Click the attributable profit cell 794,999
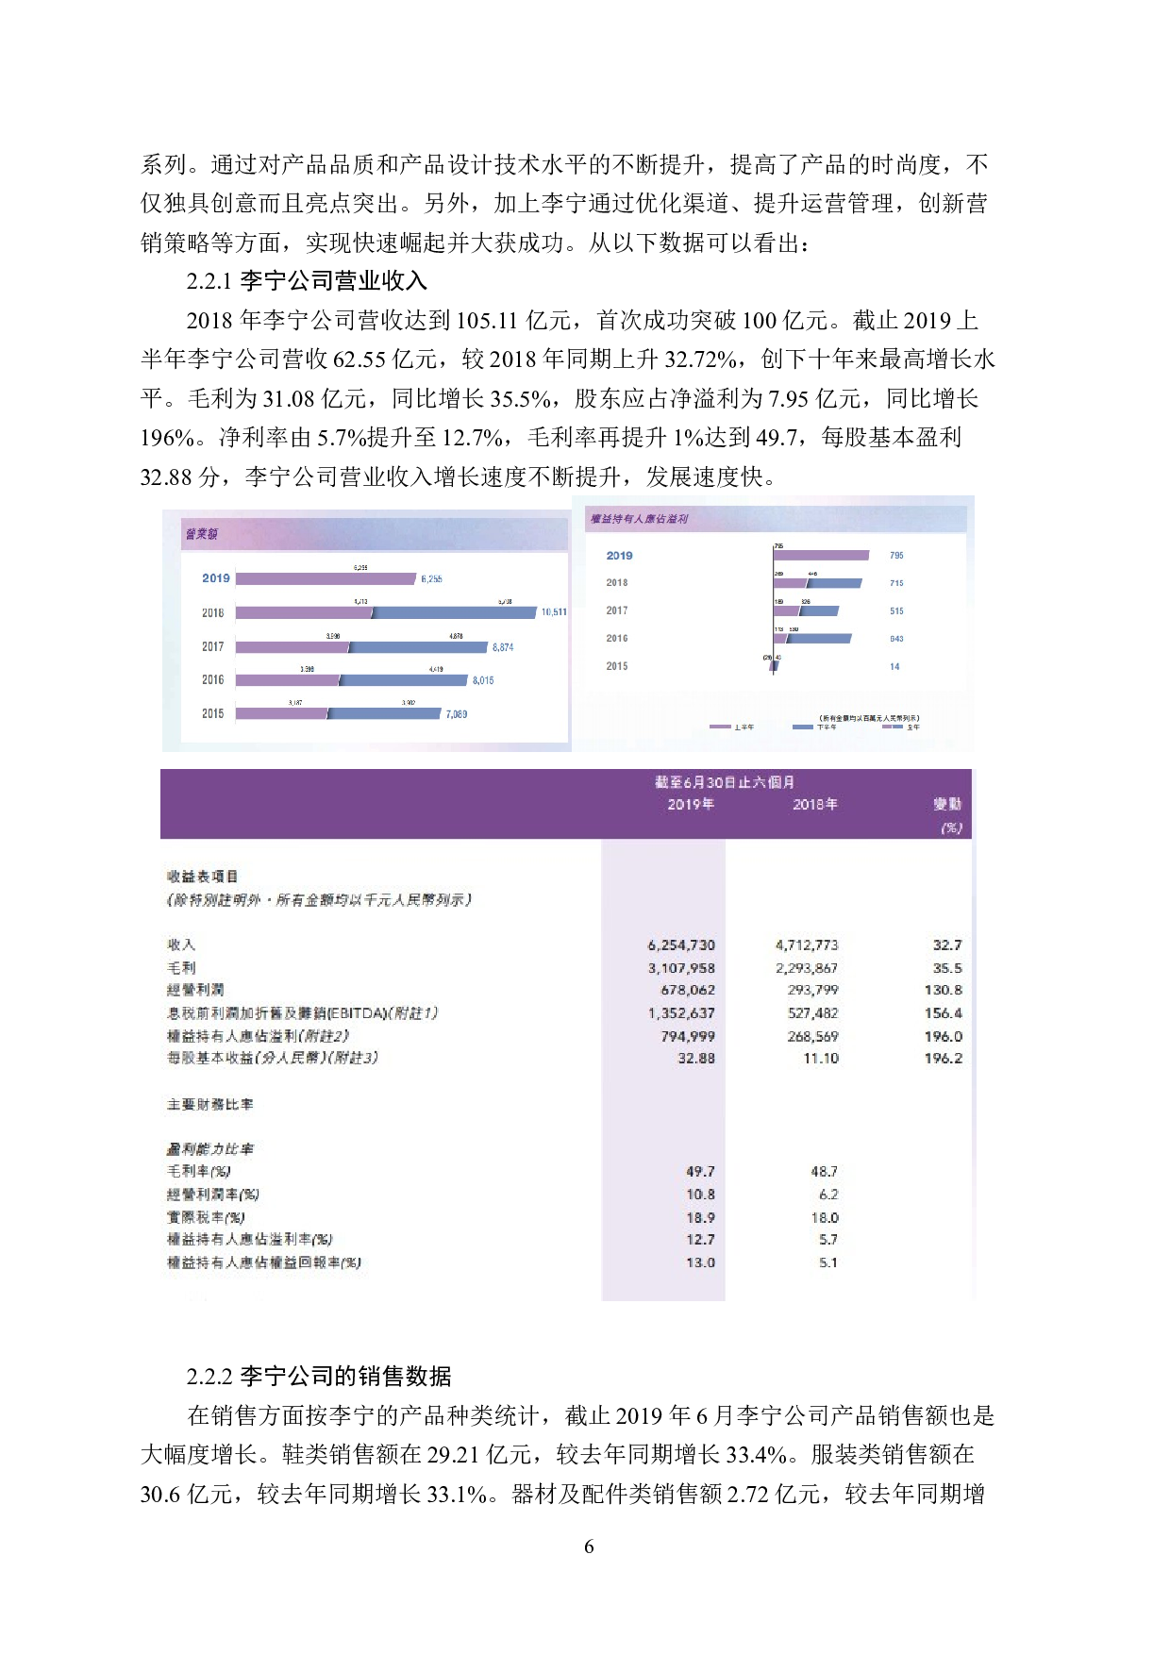 click(x=688, y=1036)
